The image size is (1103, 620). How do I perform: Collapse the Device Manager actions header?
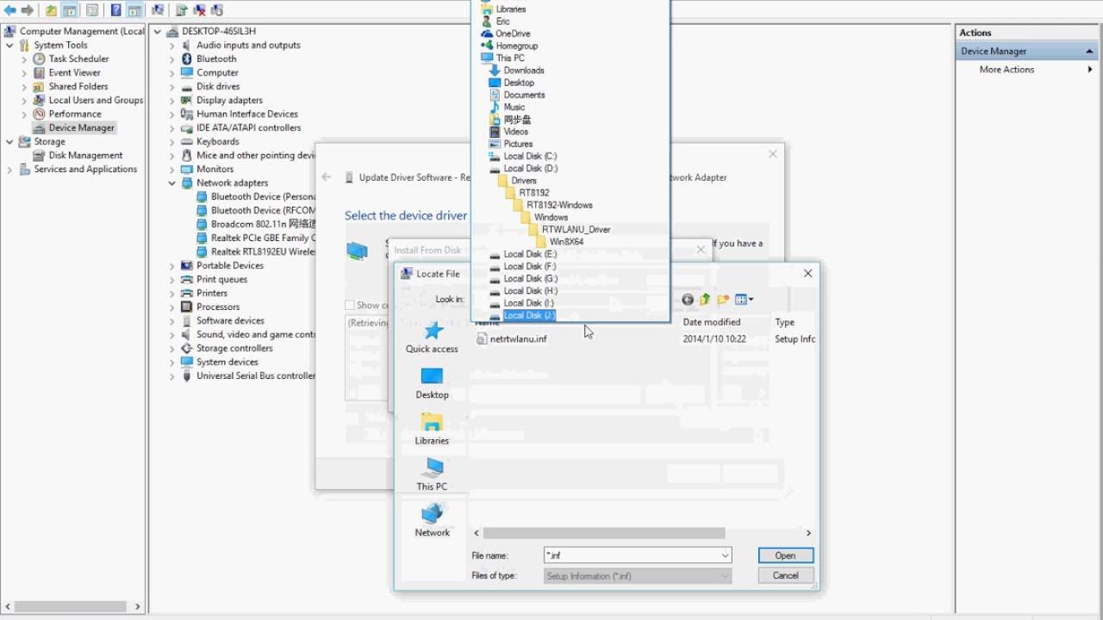[x=1089, y=51]
